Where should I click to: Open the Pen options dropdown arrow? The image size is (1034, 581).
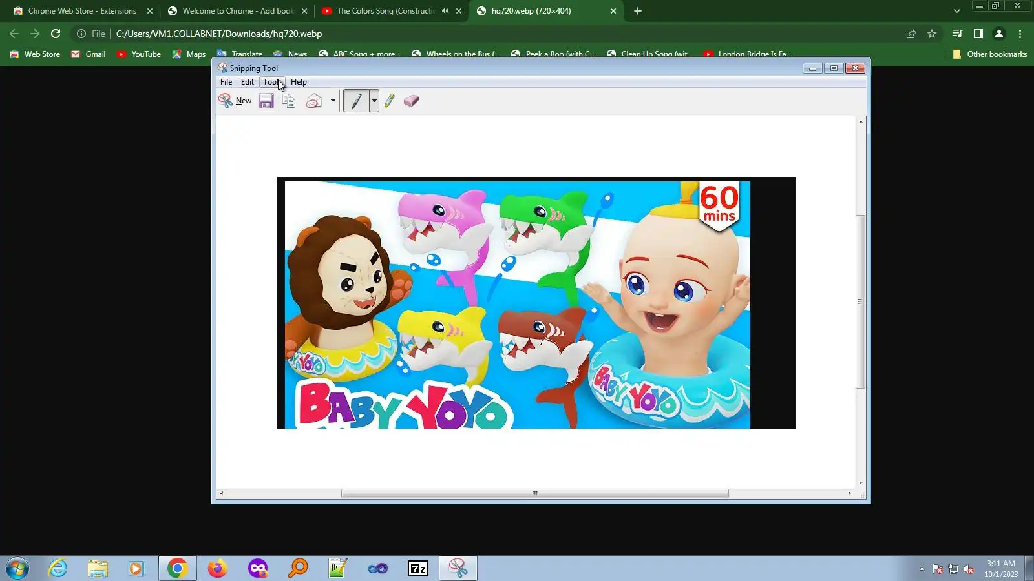(374, 101)
